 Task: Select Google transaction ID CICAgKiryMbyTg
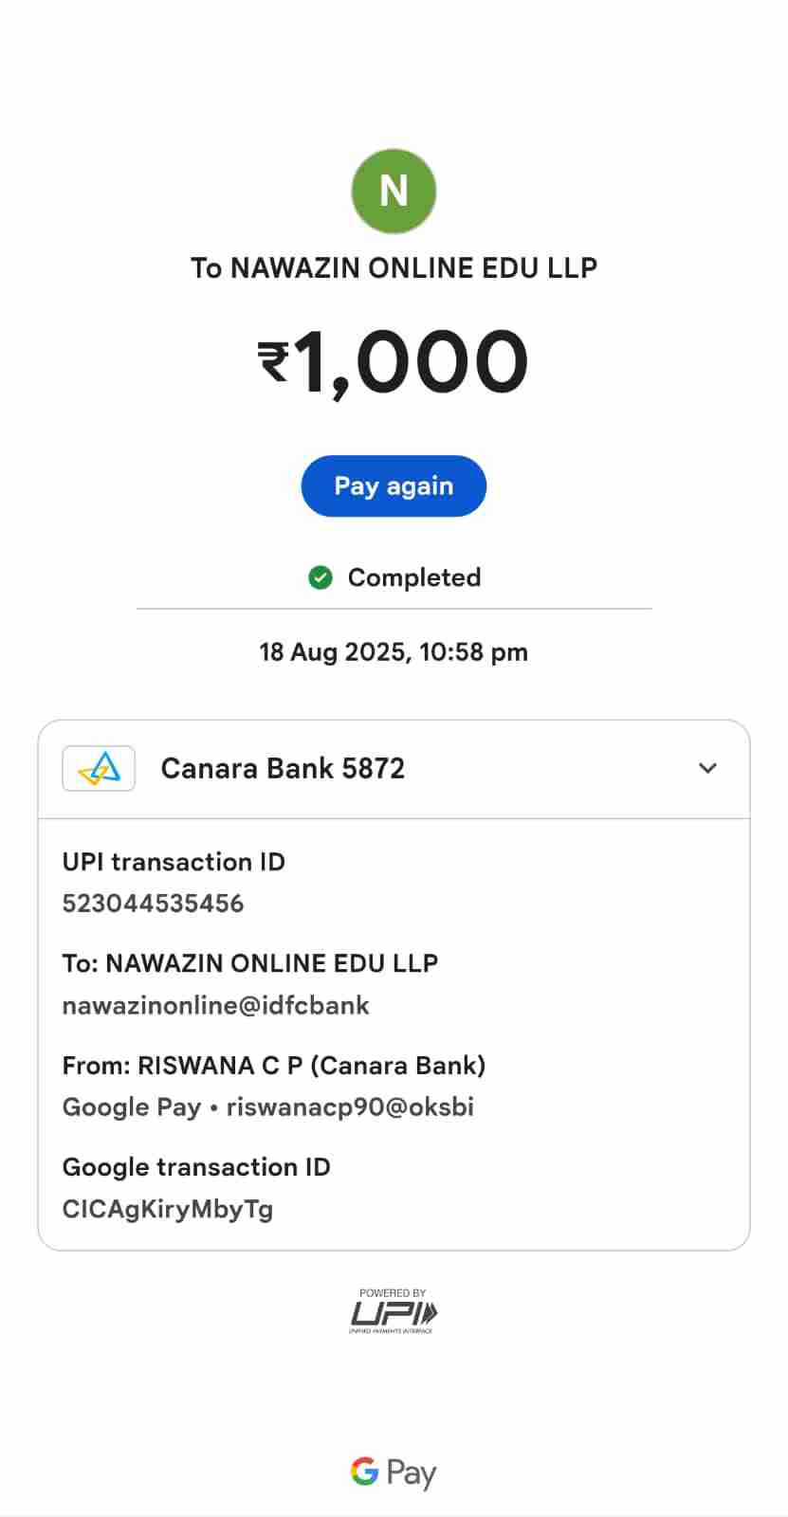[x=167, y=1209]
